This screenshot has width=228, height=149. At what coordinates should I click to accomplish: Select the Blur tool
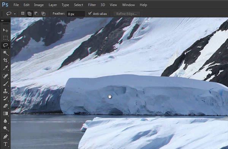tap(5, 121)
